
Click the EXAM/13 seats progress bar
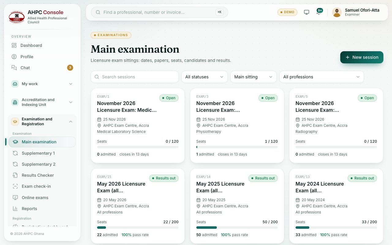point(336,228)
